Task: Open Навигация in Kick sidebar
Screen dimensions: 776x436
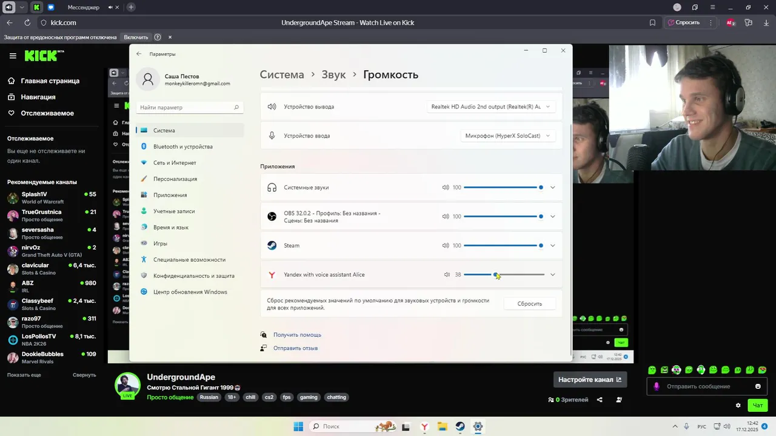Action: pyautogui.click(x=38, y=97)
